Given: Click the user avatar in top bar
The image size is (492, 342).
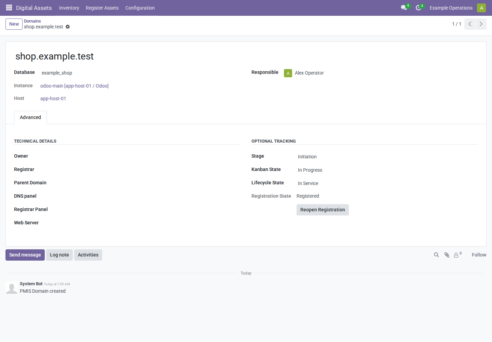Looking at the screenshot, I should point(481,8).
